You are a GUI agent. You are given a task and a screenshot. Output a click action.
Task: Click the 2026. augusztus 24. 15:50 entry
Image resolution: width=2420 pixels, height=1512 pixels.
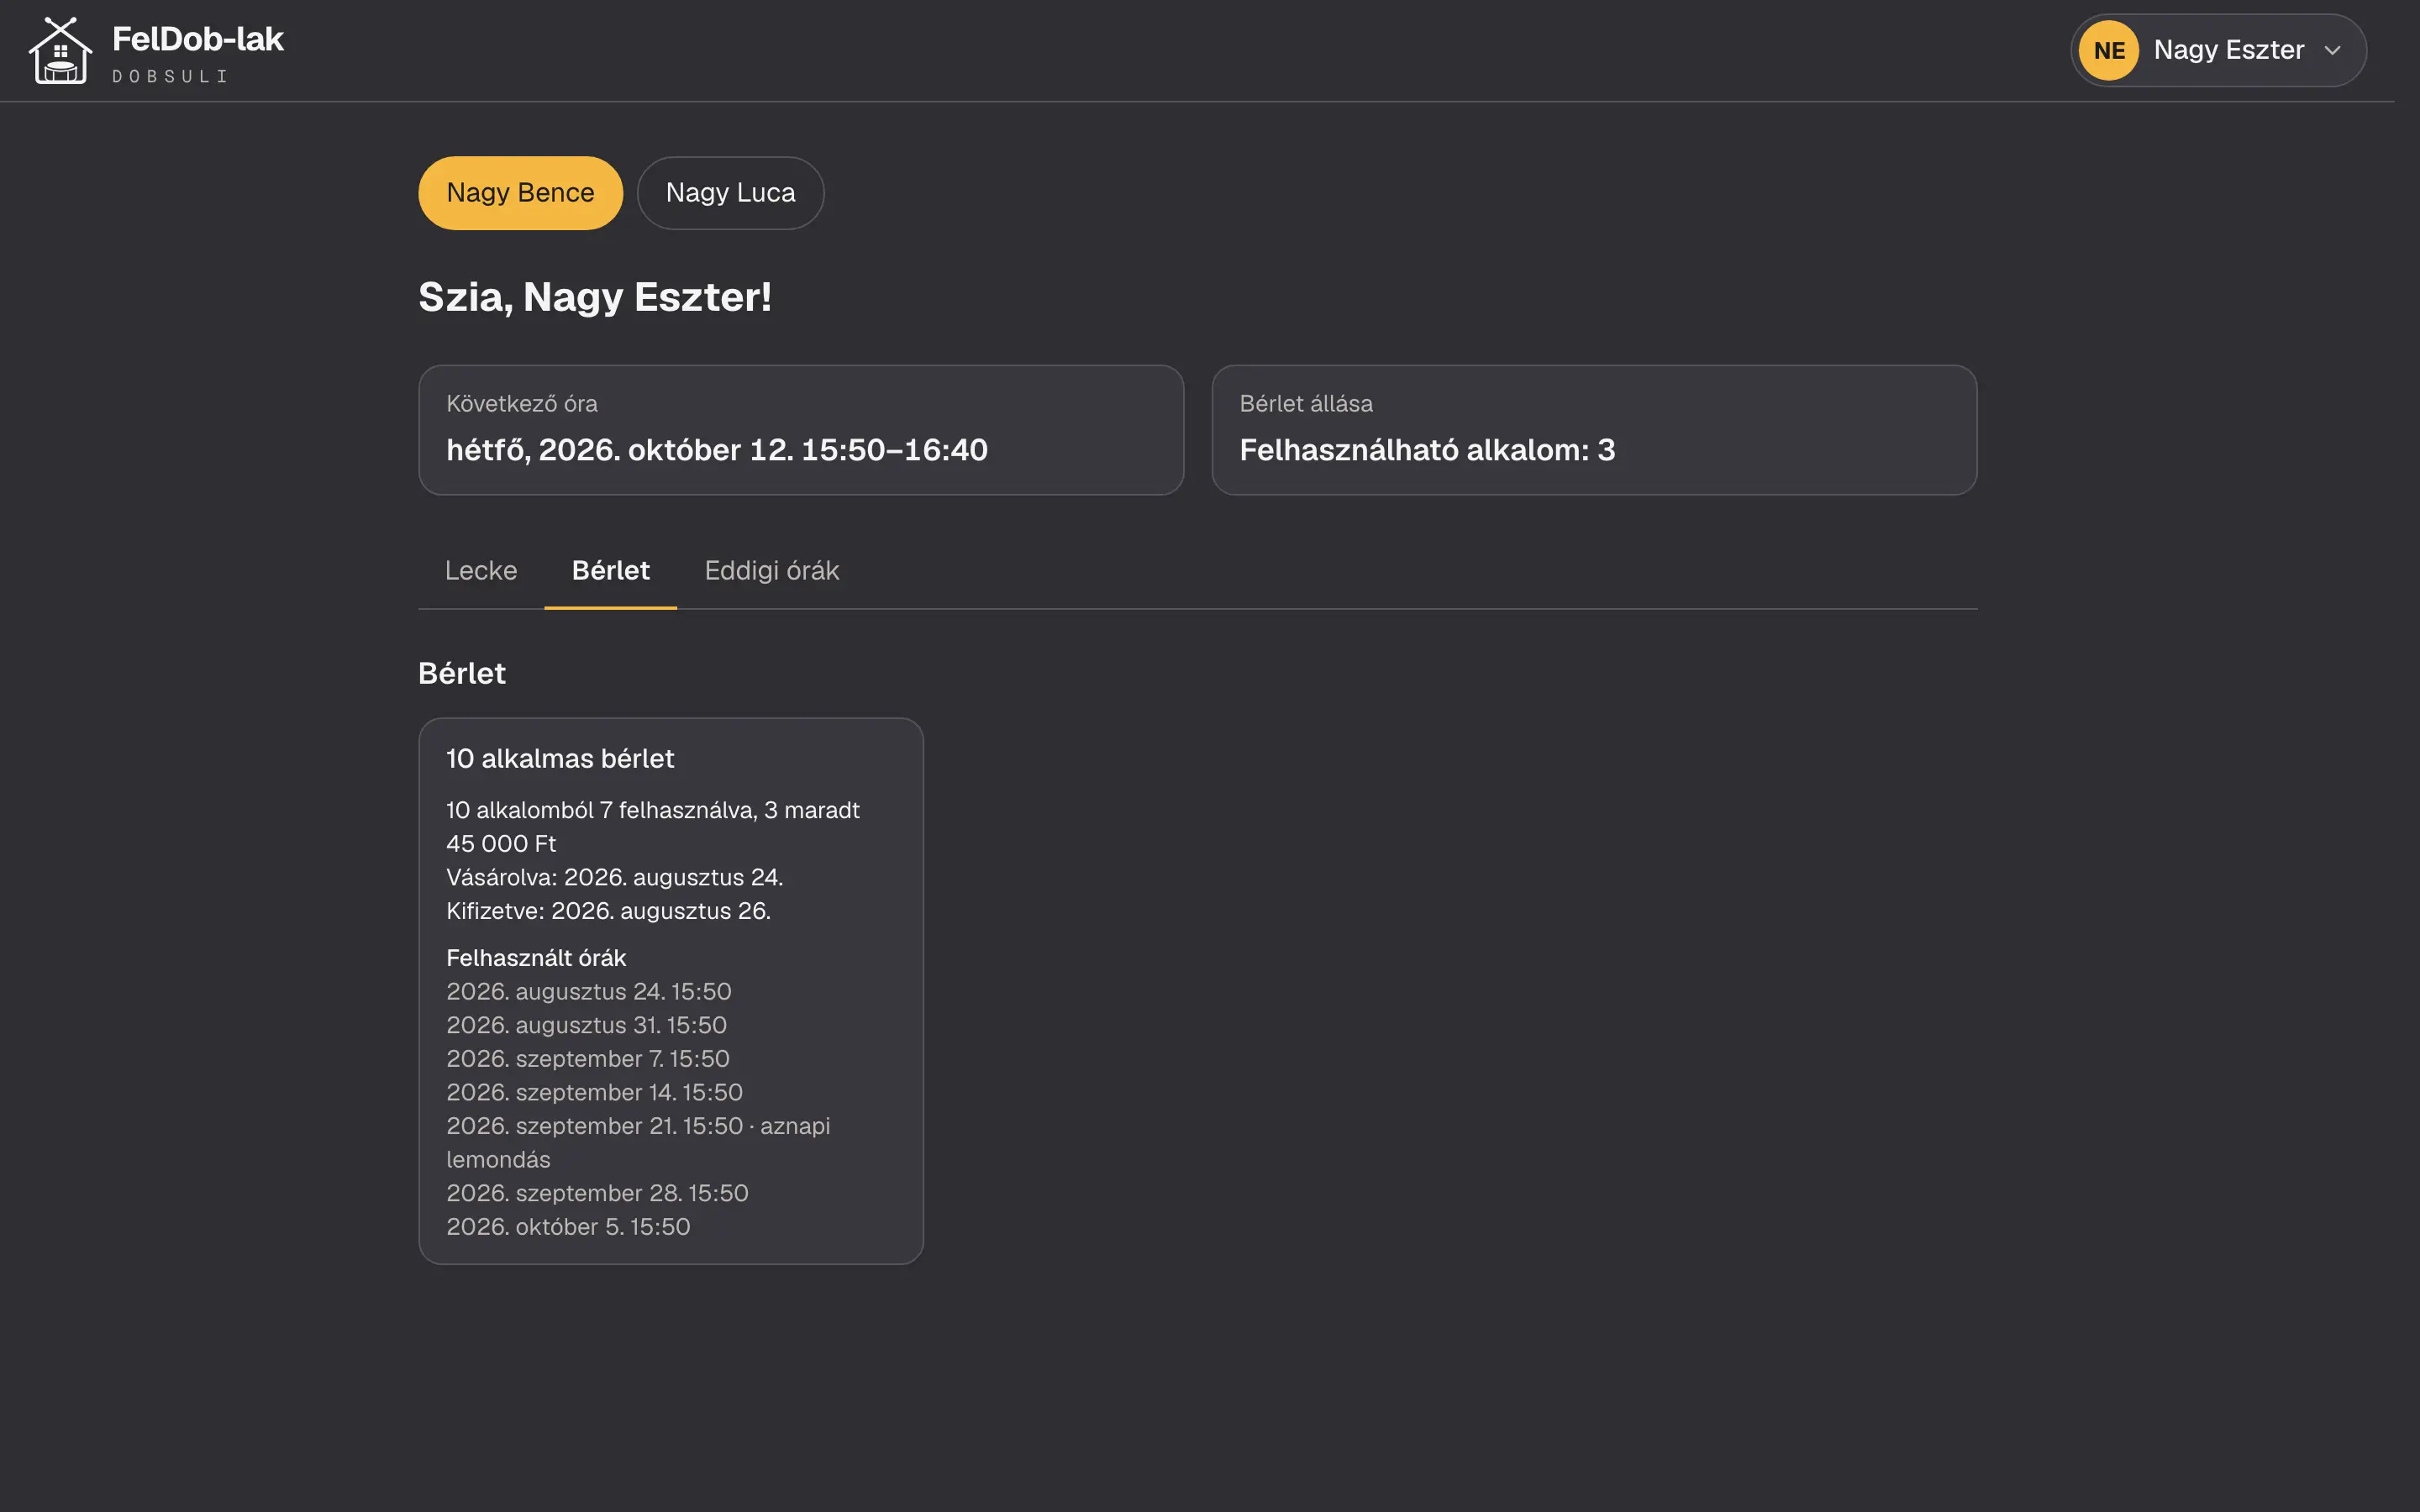tap(589, 992)
